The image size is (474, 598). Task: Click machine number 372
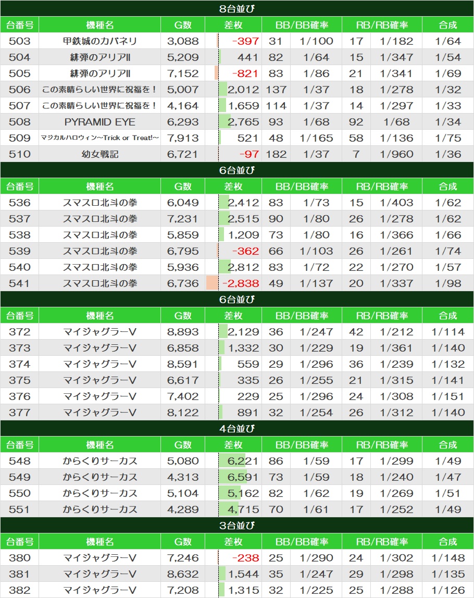(19, 332)
